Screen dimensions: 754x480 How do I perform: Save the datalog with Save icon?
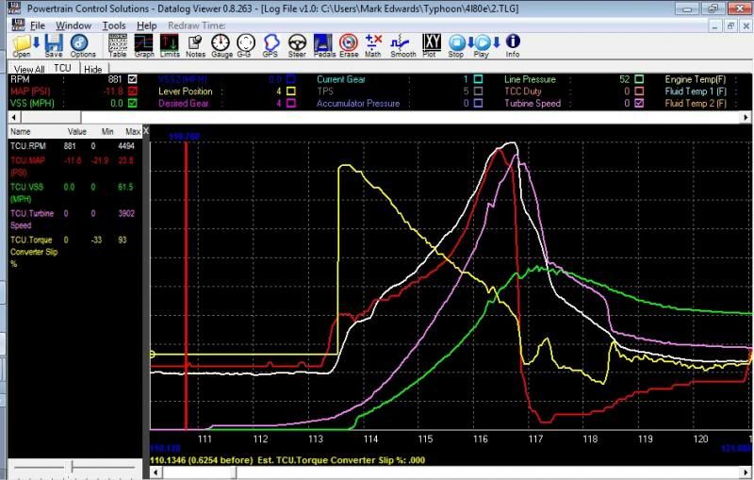click(54, 45)
